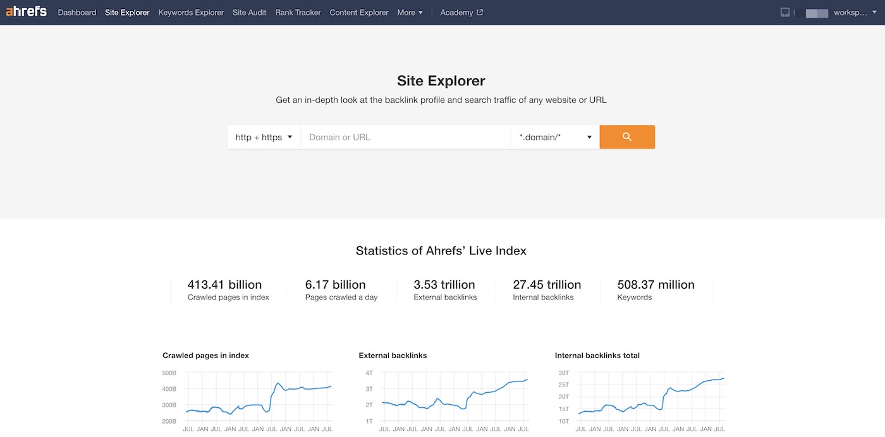Click the 6.17 billion statistic

pos(335,285)
